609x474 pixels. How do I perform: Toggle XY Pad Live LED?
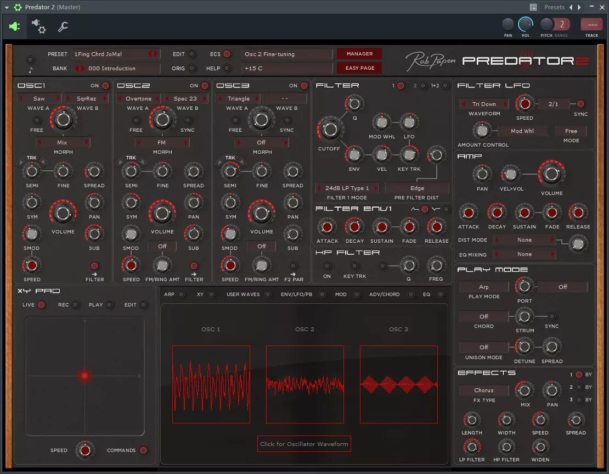click(x=41, y=305)
